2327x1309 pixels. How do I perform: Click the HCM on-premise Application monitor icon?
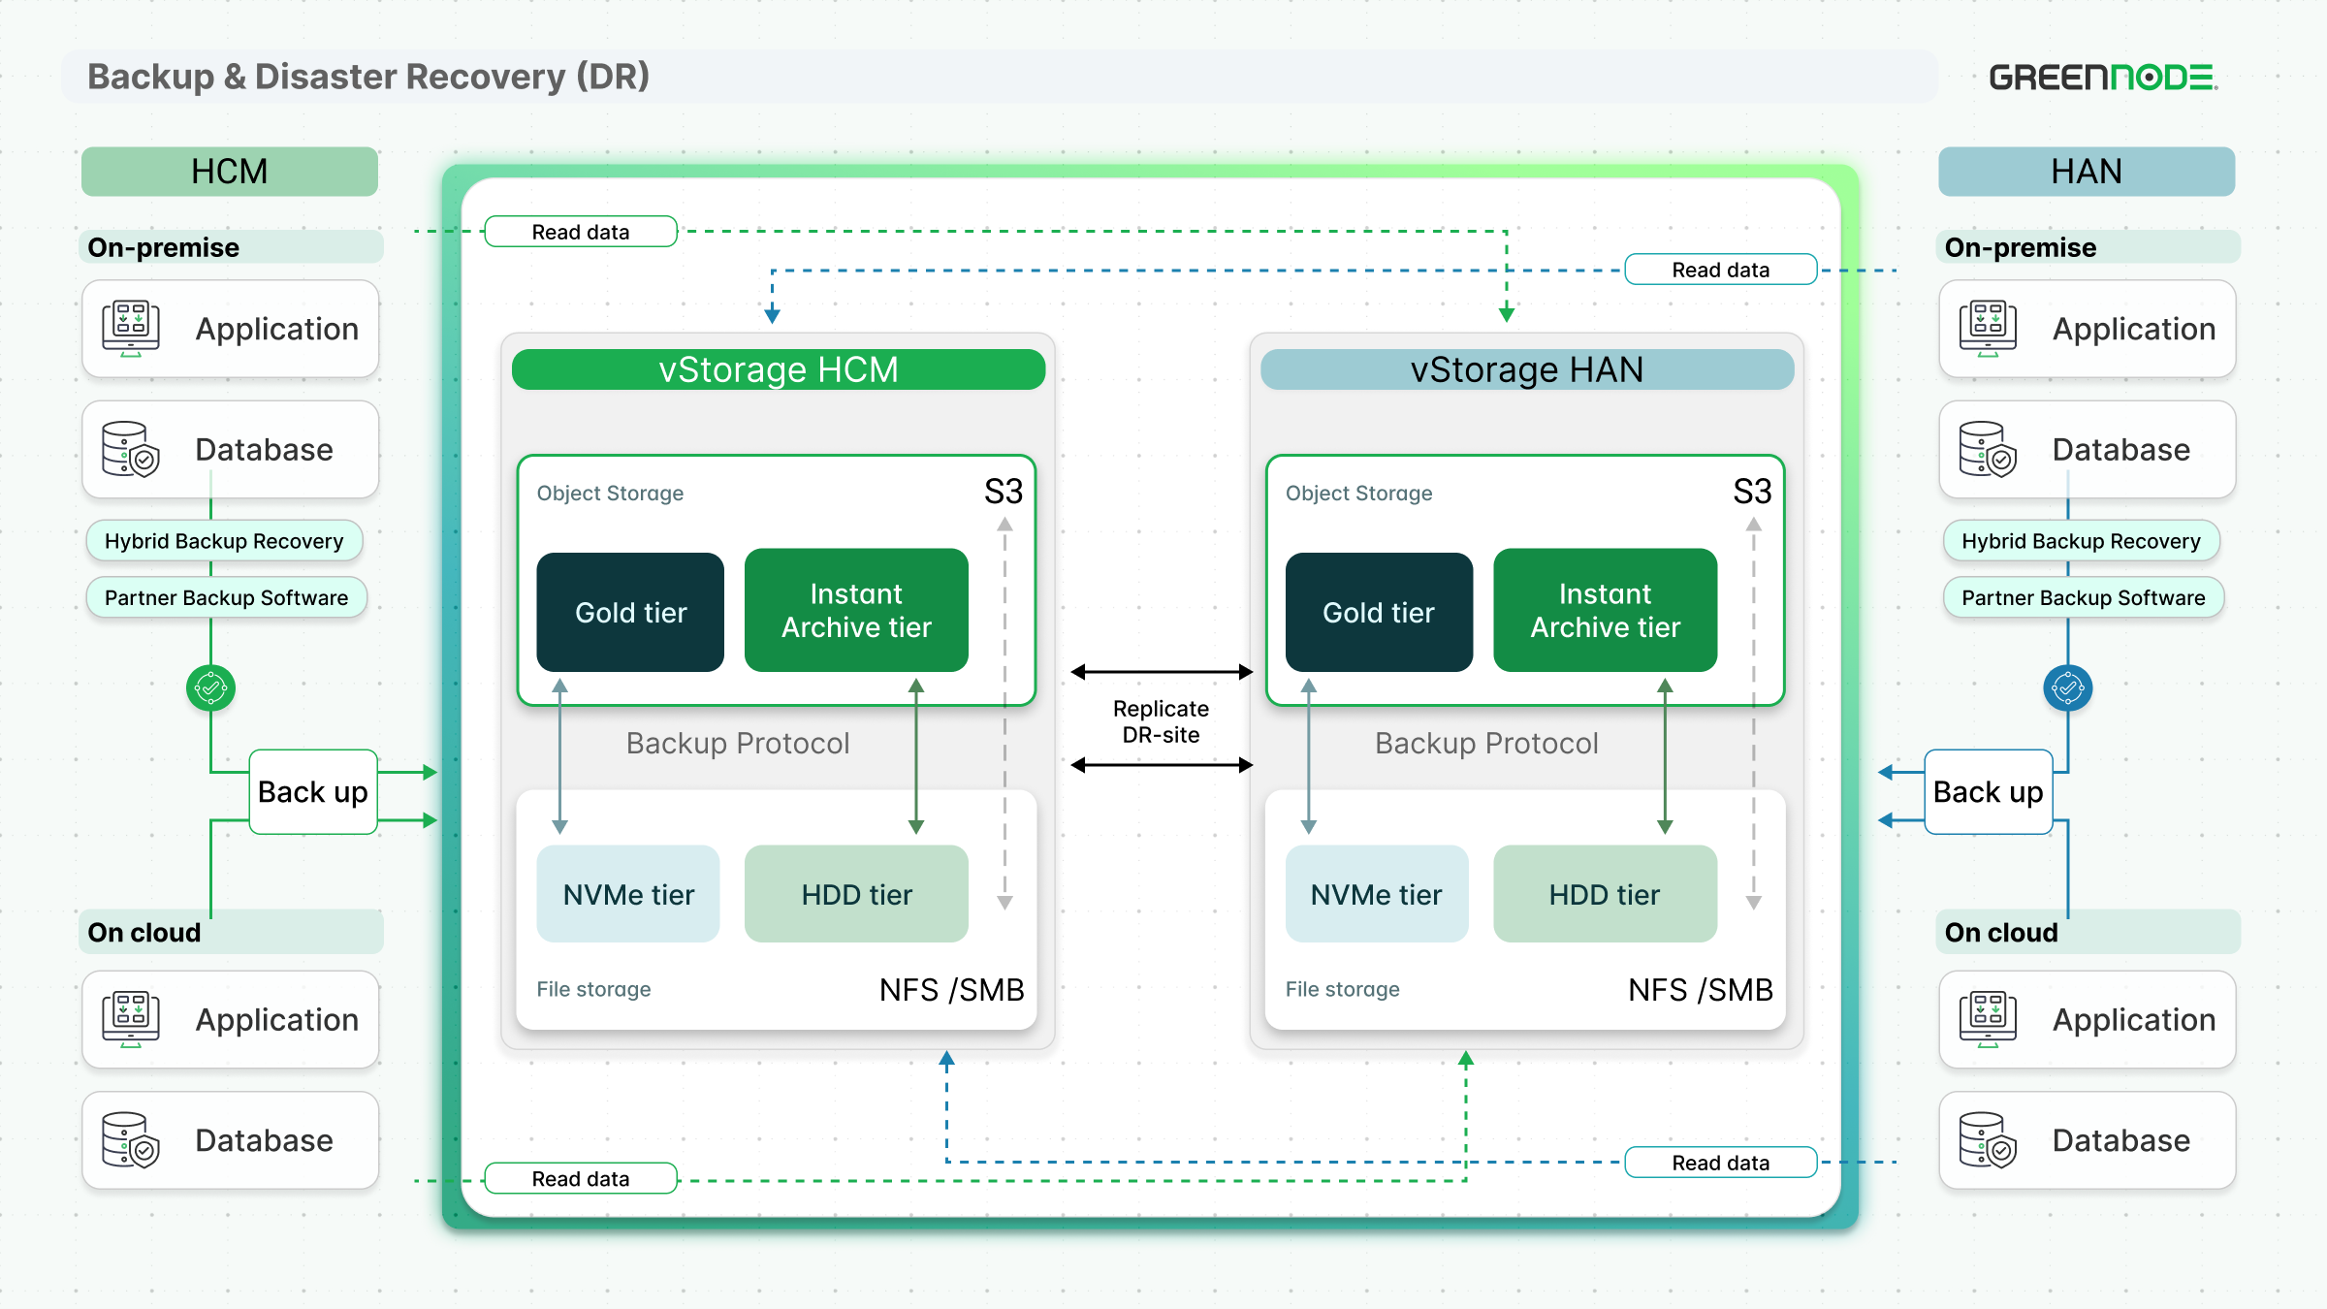tap(131, 329)
